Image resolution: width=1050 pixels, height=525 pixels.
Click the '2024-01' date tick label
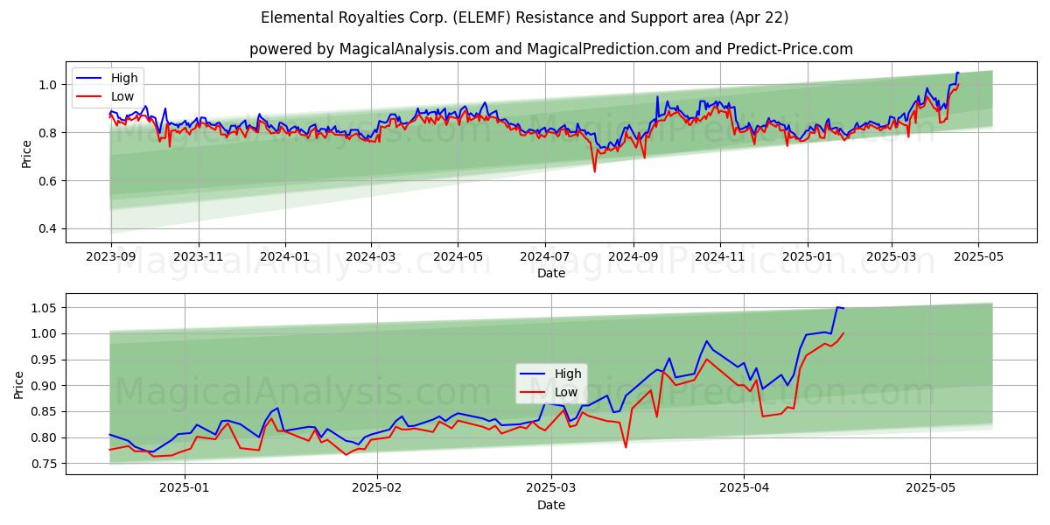pyautogui.click(x=285, y=259)
